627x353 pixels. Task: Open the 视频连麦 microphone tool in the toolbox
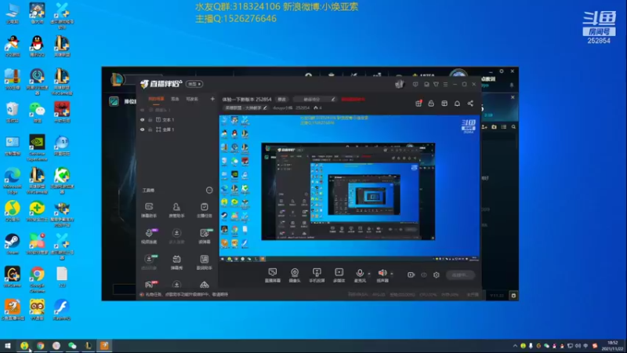click(x=149, y=236)
